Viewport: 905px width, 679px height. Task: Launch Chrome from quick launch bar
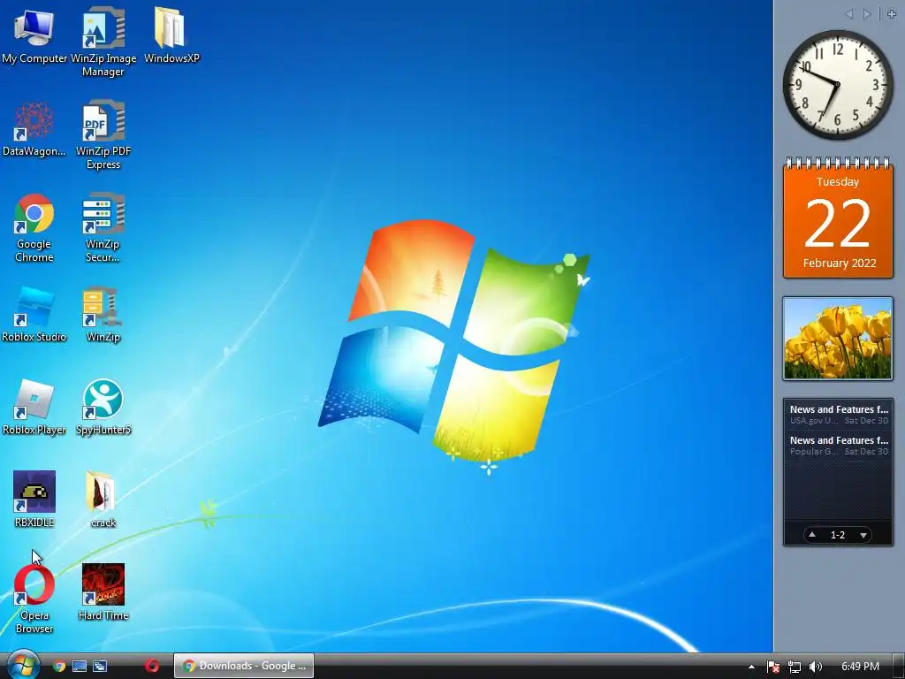59,667
